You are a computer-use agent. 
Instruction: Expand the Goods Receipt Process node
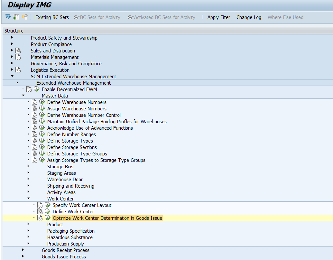(x=23, y=250)
